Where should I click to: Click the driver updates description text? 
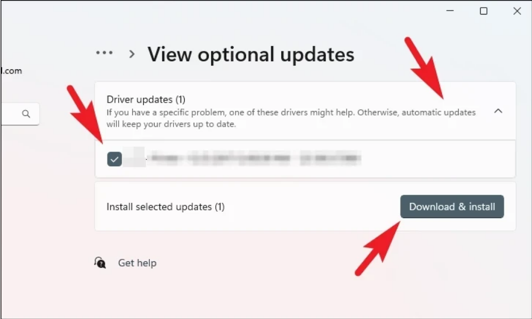(x=291, y=118)
